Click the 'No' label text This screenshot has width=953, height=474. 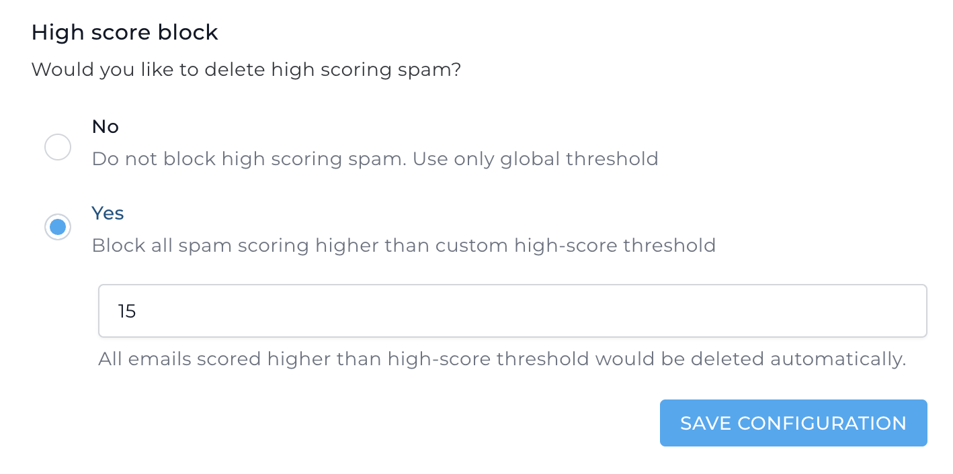(x=105, y=126)
